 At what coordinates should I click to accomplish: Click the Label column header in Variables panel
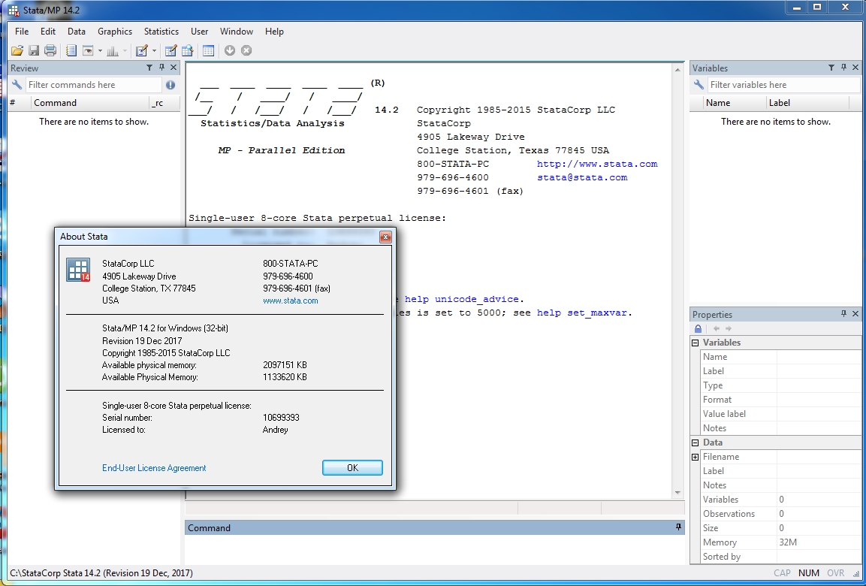[808, 103]
